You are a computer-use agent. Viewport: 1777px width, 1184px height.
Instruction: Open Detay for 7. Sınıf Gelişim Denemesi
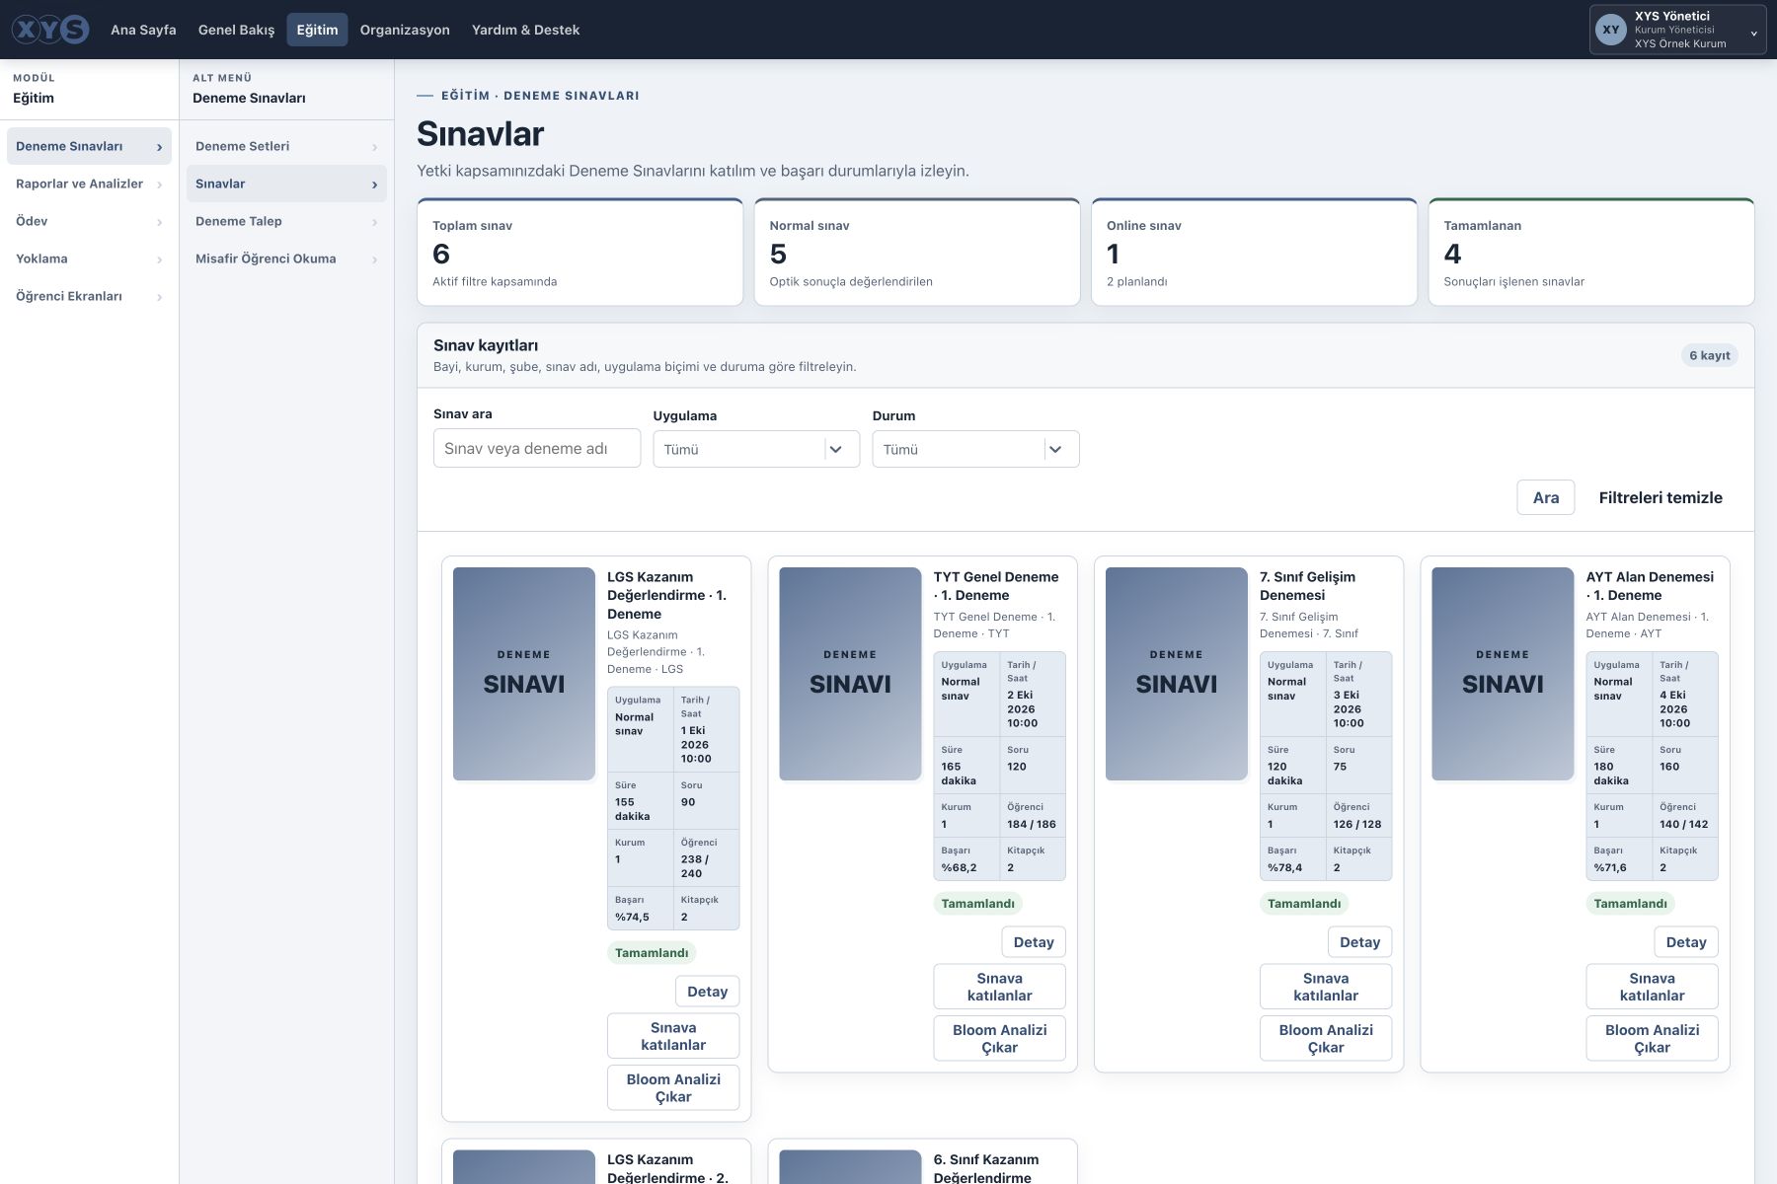[x=1359, y=942]
